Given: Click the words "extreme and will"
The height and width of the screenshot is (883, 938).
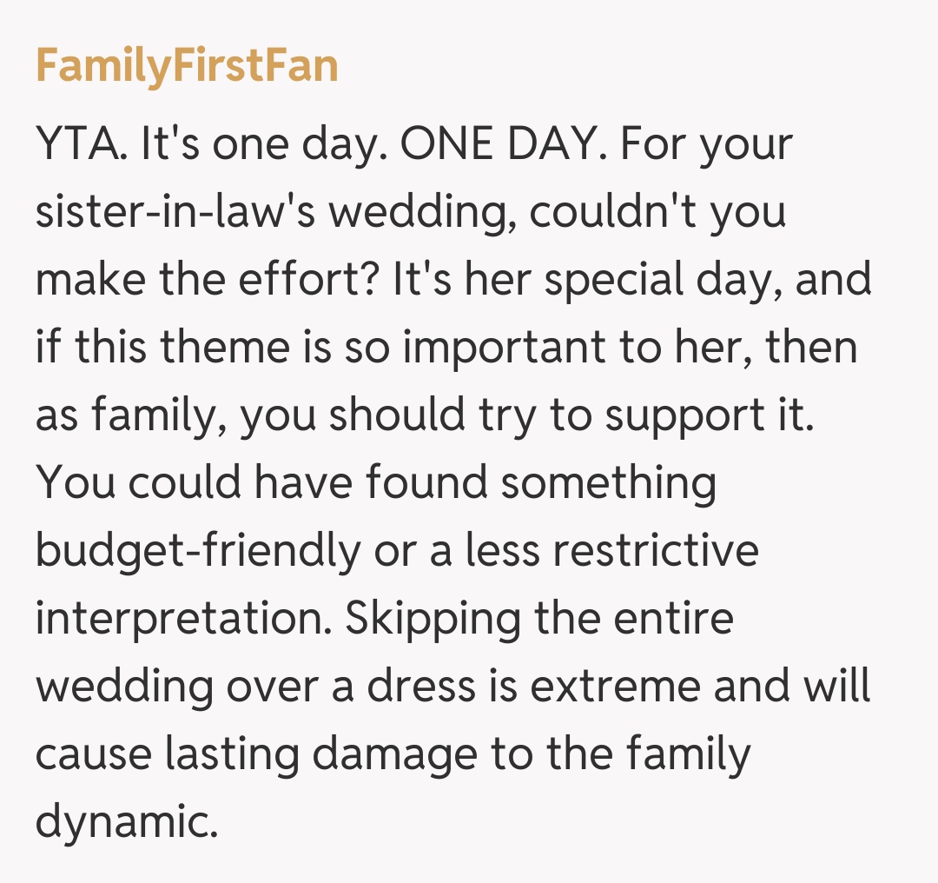Looking at the screenshot, I should click(x=700, y=686).
